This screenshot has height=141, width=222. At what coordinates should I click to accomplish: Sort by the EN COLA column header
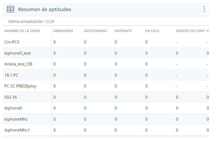[x=152, y=31]
